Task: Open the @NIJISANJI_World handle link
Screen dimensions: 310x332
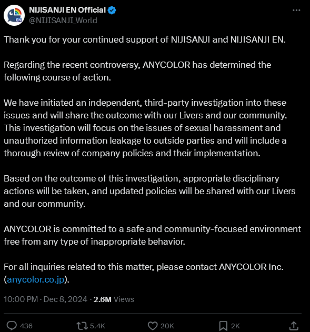Action: tap(63, 21)
